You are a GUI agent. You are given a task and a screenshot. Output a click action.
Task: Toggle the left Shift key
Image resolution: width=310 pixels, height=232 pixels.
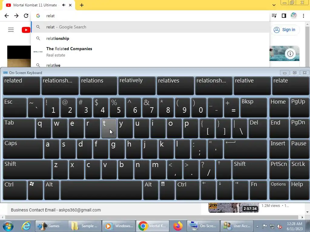pos(27,170)
